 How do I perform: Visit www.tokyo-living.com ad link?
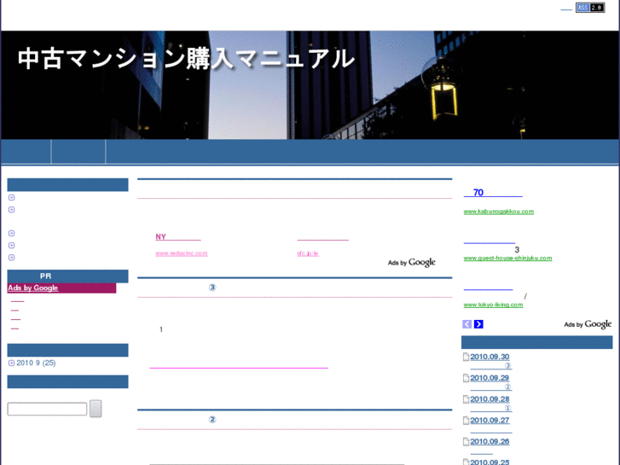click(x=493, y=305)
